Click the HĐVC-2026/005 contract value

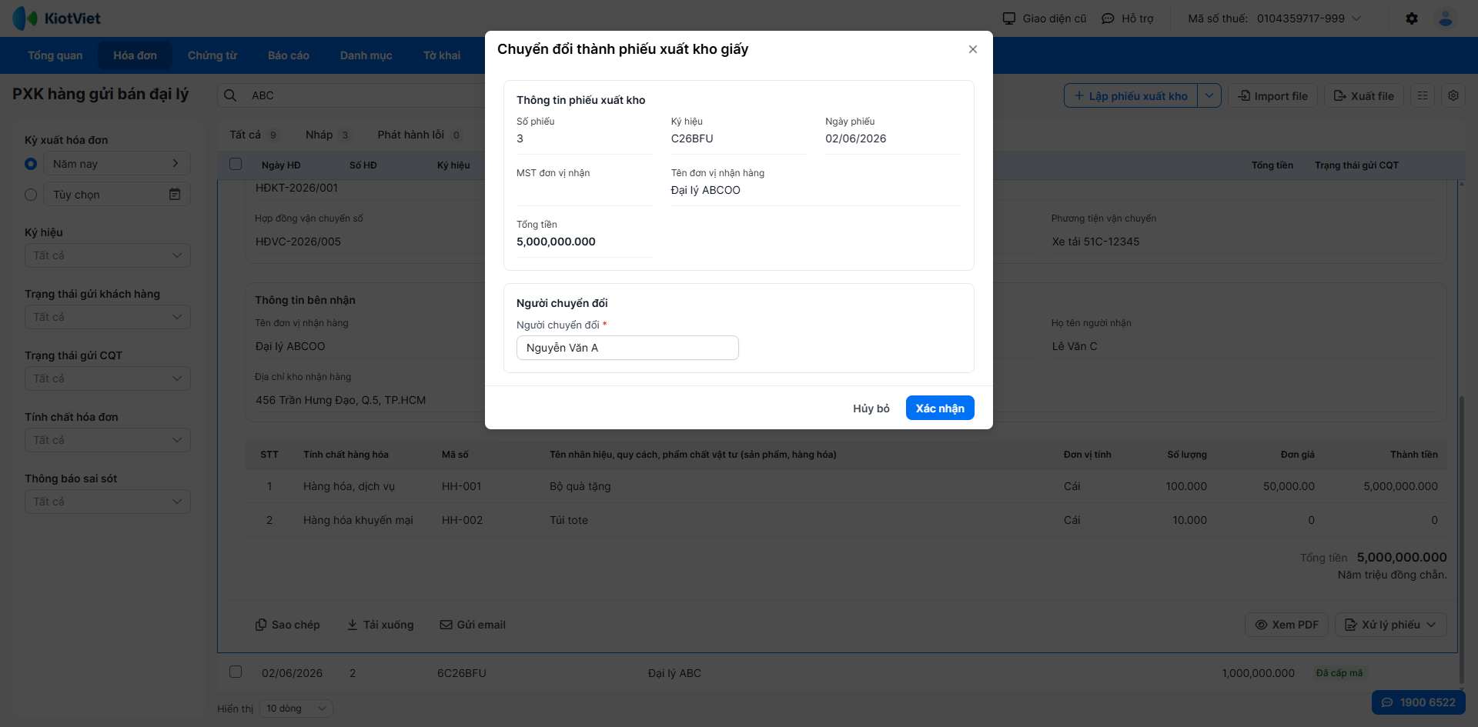click(299, 242)
